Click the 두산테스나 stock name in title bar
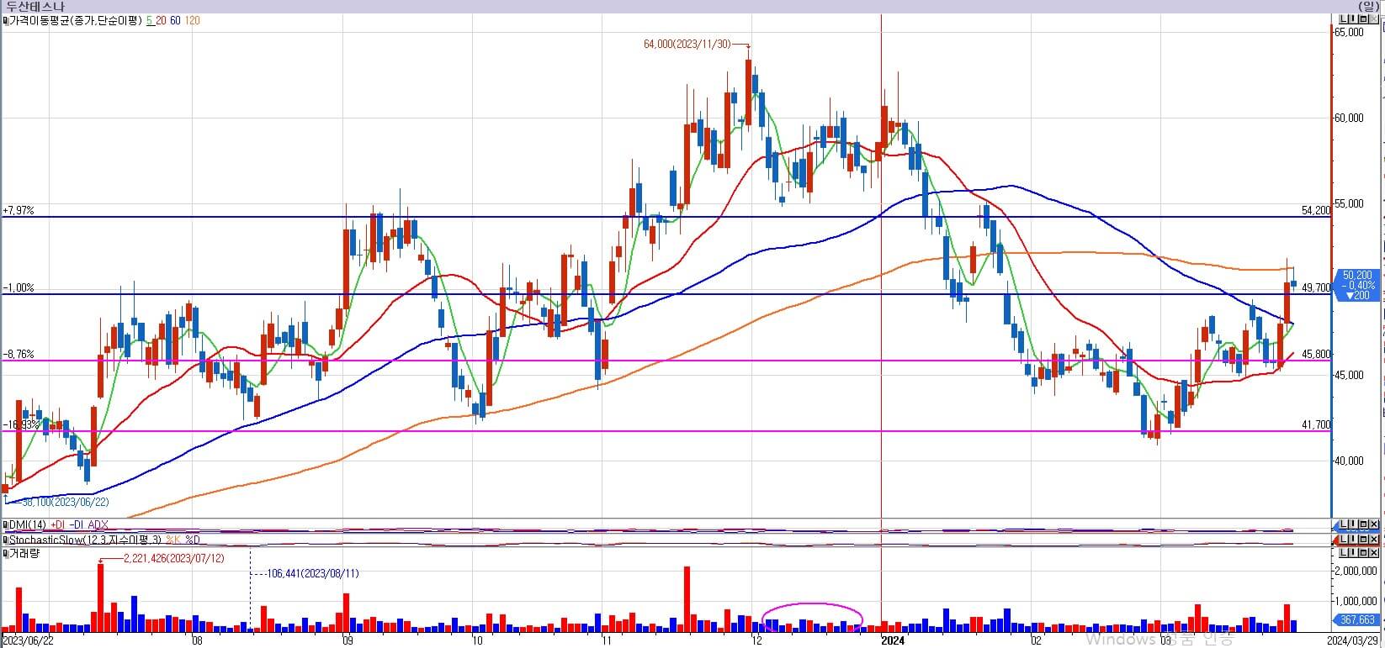The height and width of the screenshot is (648, 1385). [34, 6]
